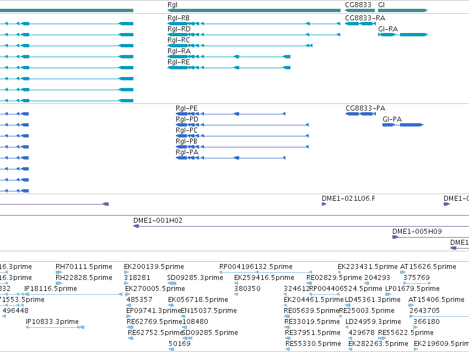Select the DME1-005H09 clone feature
The height and width of the screenshot is (352, 469).
(x=431, y=238)
